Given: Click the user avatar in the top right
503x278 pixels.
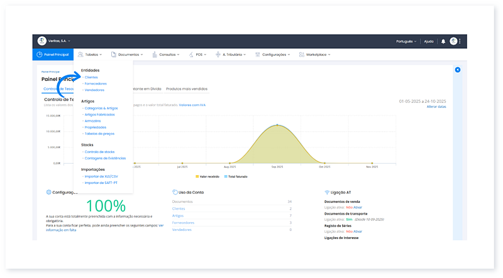Looking at the screenshot, I should pyautogui.click(x=453, y=41).
